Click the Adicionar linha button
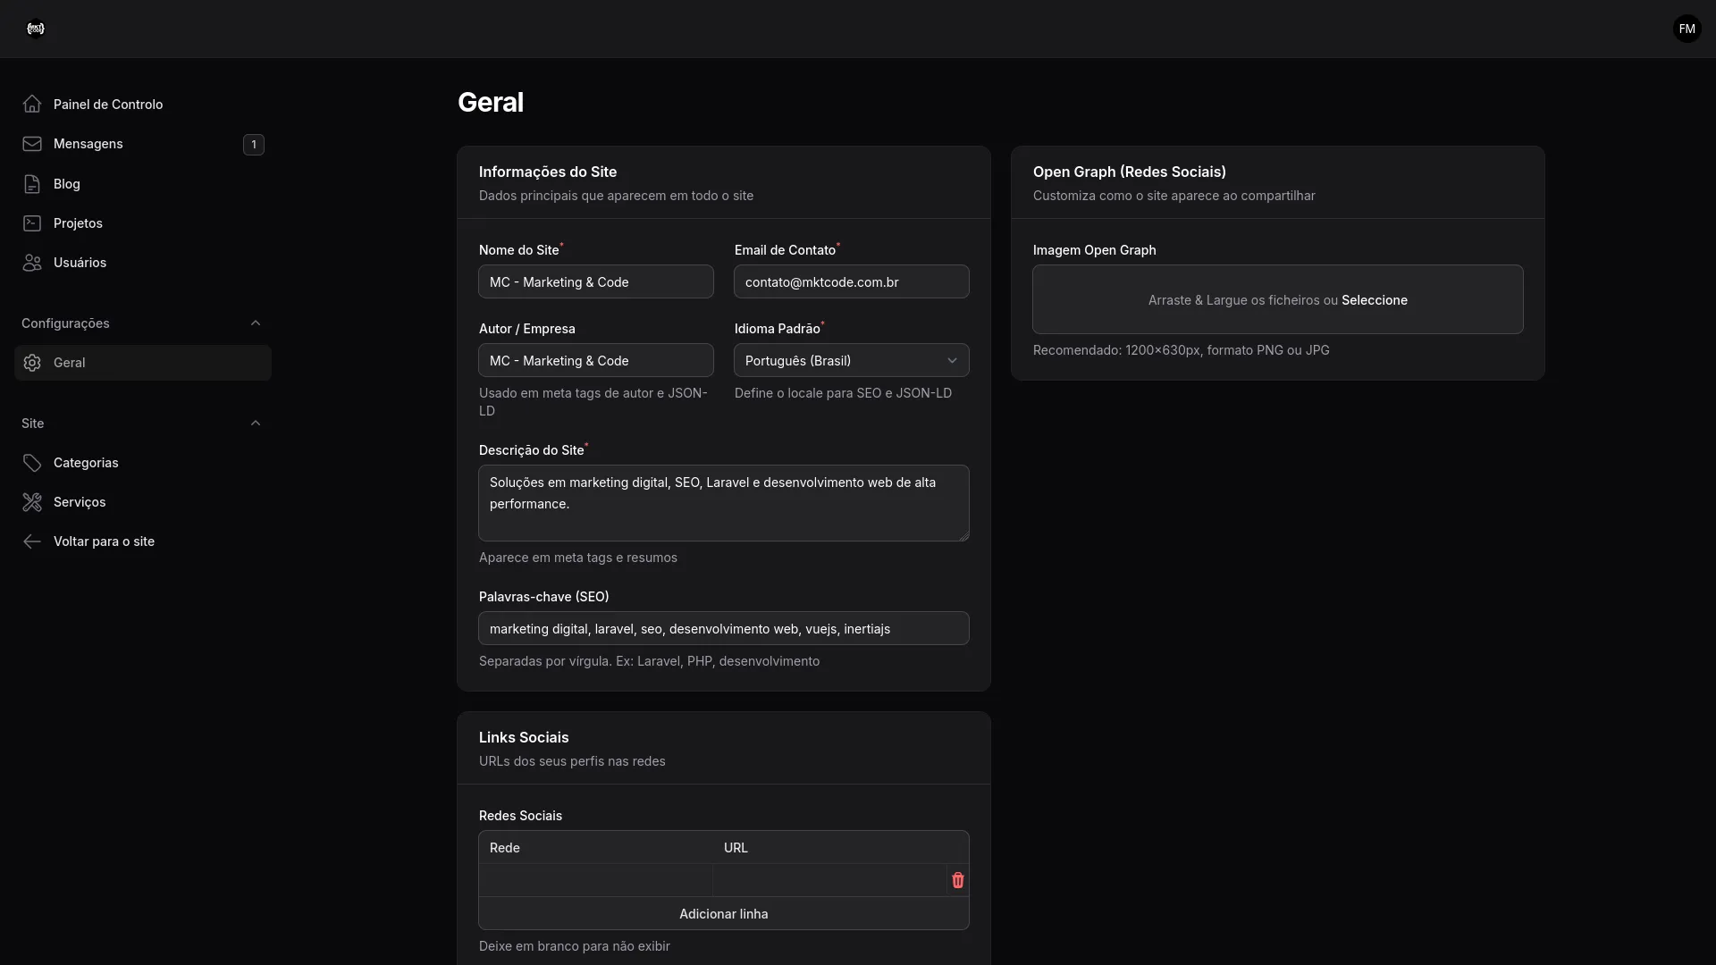This screenshot has height=965, width=1716. (723, 913)
